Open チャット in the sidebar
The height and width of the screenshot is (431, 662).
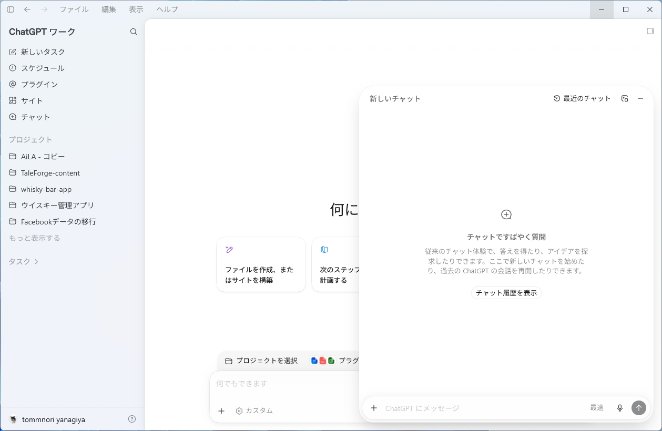(72, 117)
